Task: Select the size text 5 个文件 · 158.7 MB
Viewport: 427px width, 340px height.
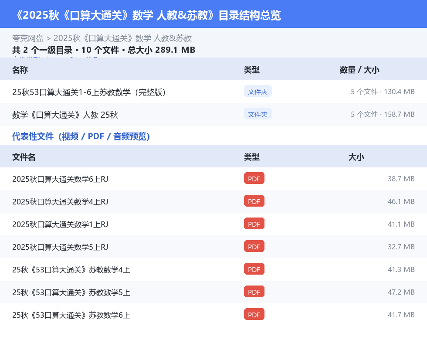Action: click(383, 114)
